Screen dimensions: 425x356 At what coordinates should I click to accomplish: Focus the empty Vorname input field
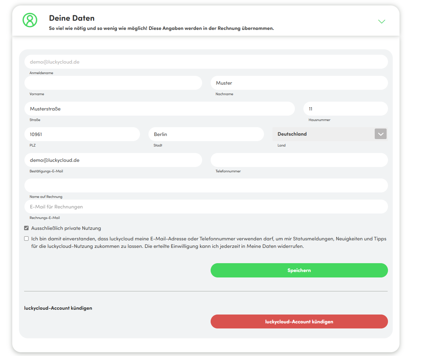pyautogui.click(x=113, y=83)
